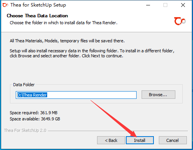This screenshot has height=150, width=193.
Task: Click the 'Setup will also install' paragraph
Action: click(92, 53)
